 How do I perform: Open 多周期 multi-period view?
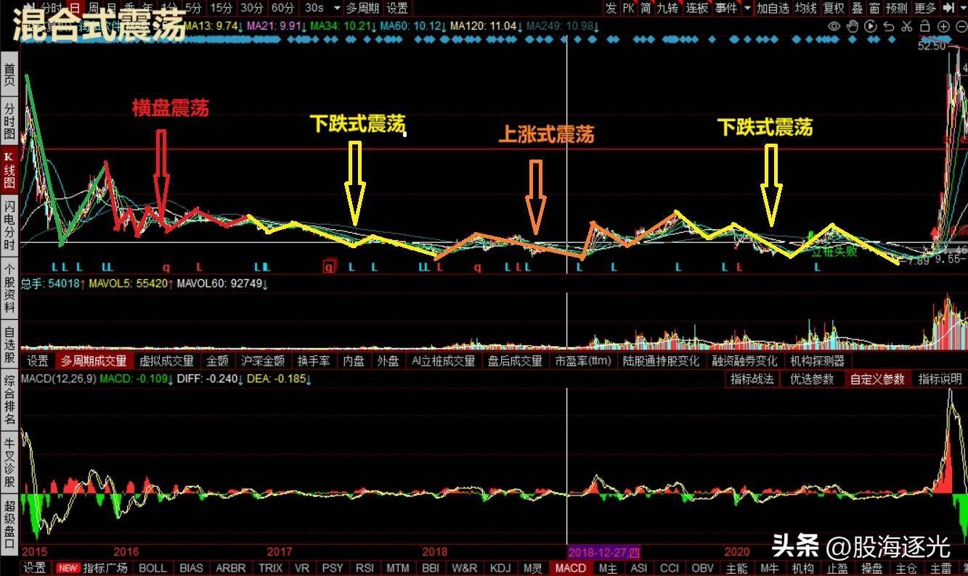(362, 8)
